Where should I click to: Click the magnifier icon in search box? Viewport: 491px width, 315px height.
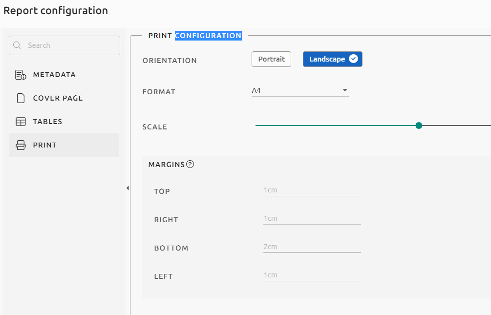pyautogui.click(x=17, y=45)
